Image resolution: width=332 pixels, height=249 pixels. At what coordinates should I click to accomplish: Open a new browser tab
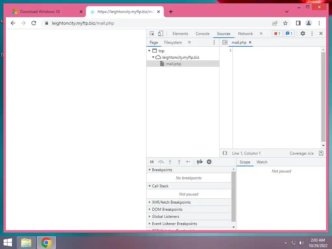(171, 12)
